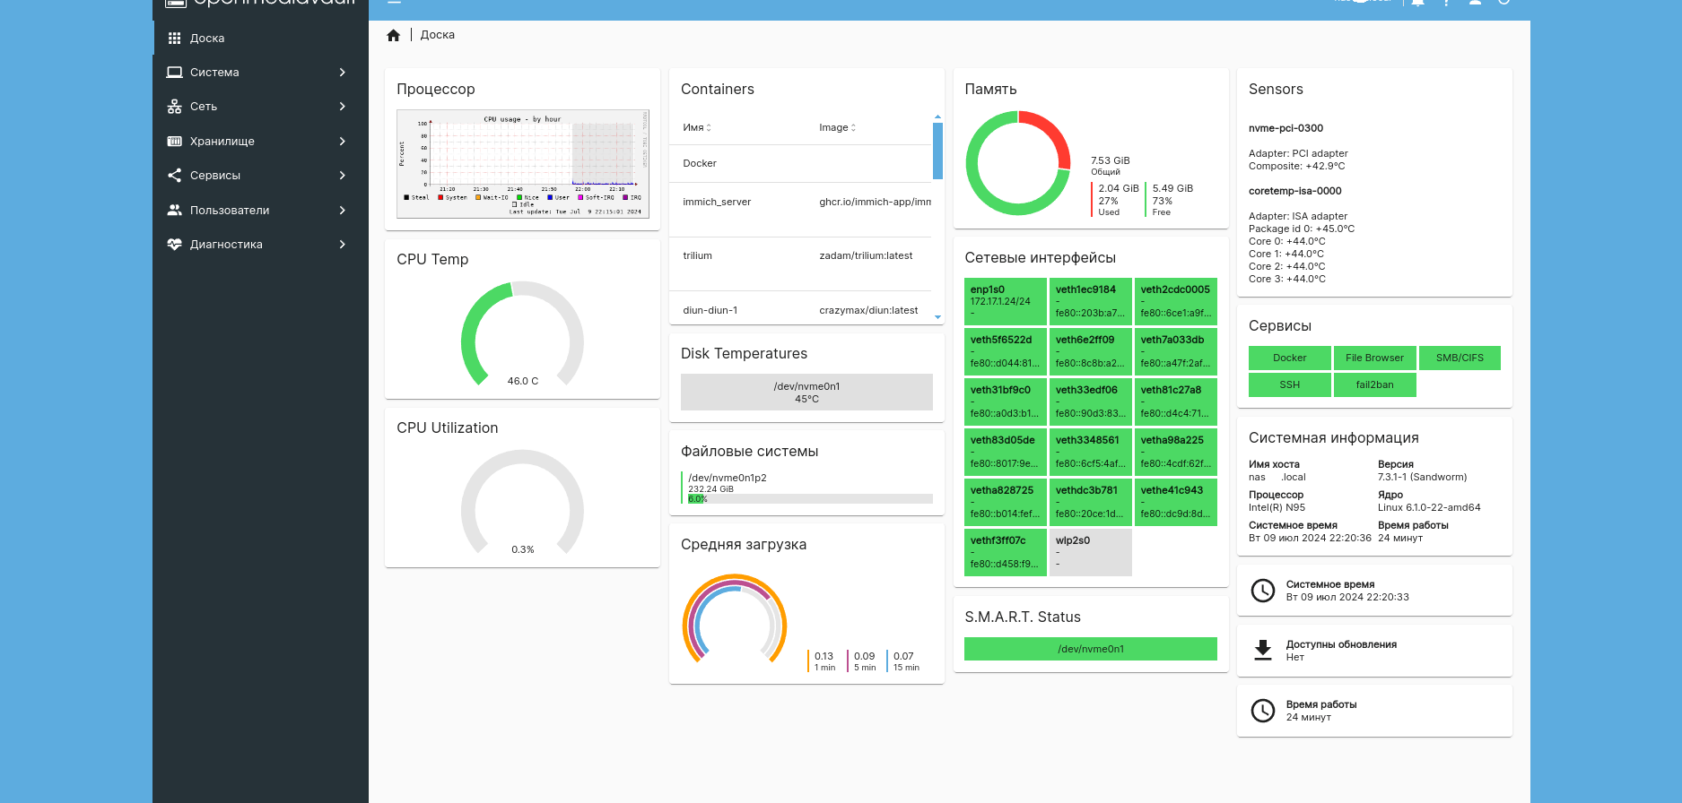Expand the Сервисы submenu chevron
This screenshot has height=803, width=1682.
[x=343, y=176]
